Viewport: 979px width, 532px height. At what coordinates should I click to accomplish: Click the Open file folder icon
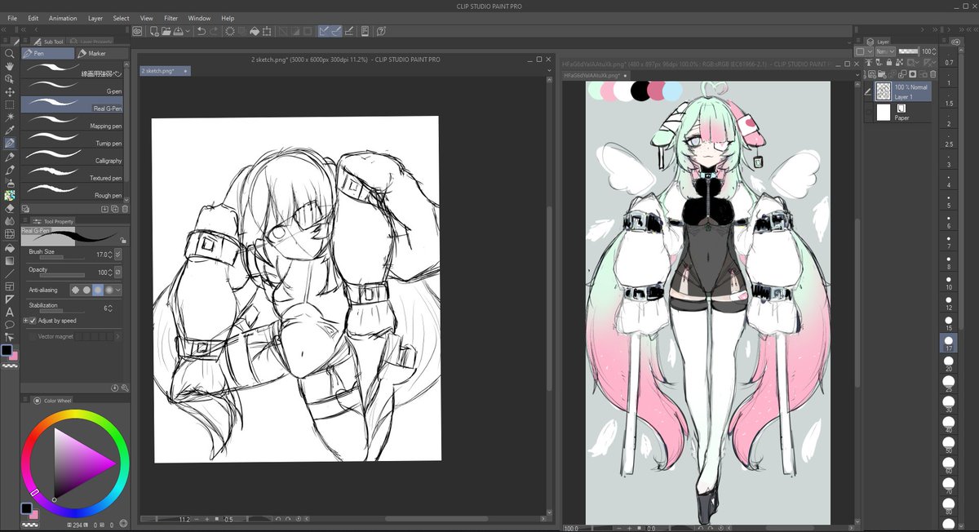coord(166,31)
